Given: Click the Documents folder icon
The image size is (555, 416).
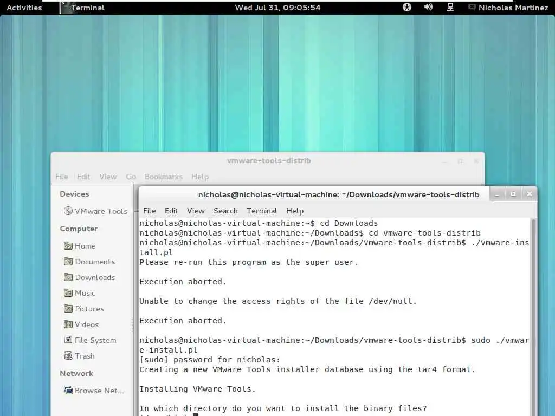Looking at the screenshot, I should tap(68, 262).
